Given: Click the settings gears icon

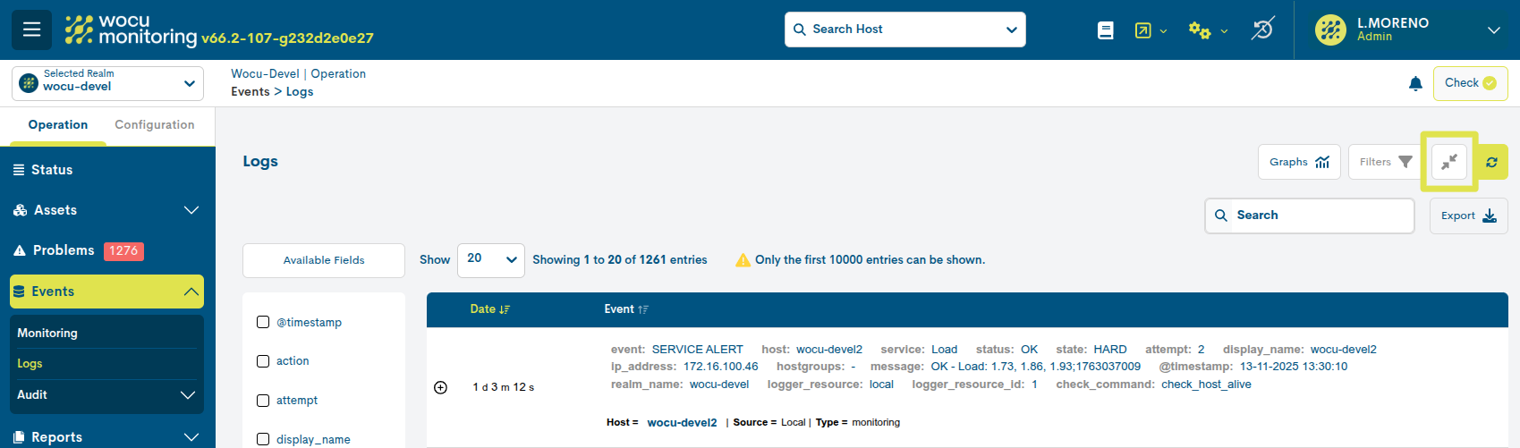Looking at the screenshot, I should pyautogui.click(x=1199, y=30).
